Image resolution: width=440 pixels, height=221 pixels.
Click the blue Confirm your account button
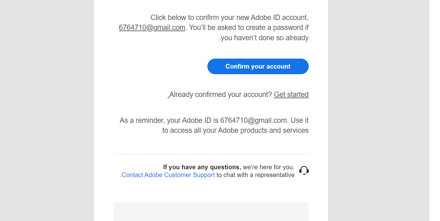258,66
